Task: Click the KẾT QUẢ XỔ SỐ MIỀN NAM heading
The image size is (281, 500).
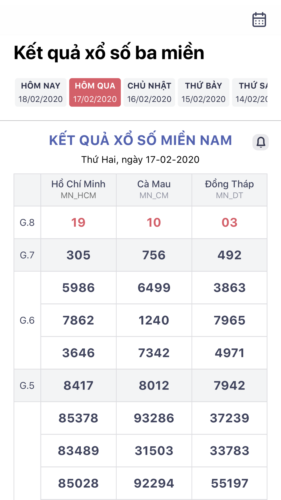Action: click(x=140, y=140)
